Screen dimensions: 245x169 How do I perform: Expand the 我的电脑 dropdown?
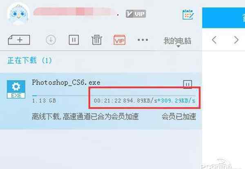coord(177,42)
